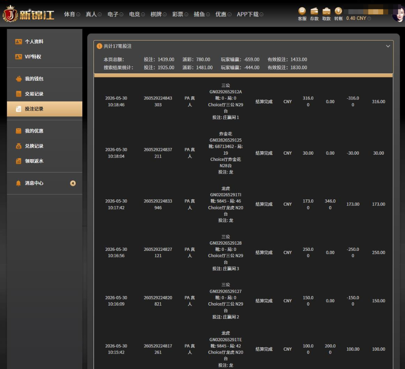
Task: Click the 我的钱包 piggy bank icon
Action: 19,79
